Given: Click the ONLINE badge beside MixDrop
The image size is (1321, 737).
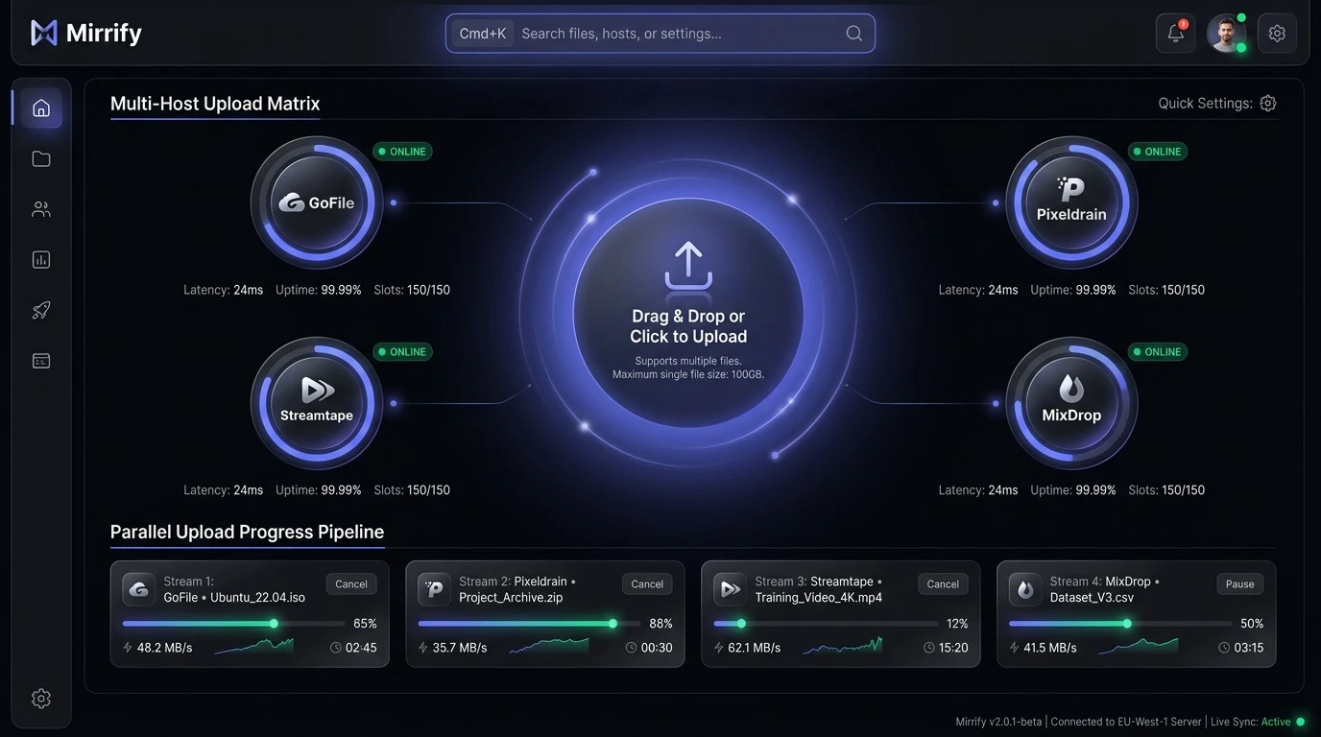Looking at the screenshot, I should pyautogui.click(x=1157, y=352).
